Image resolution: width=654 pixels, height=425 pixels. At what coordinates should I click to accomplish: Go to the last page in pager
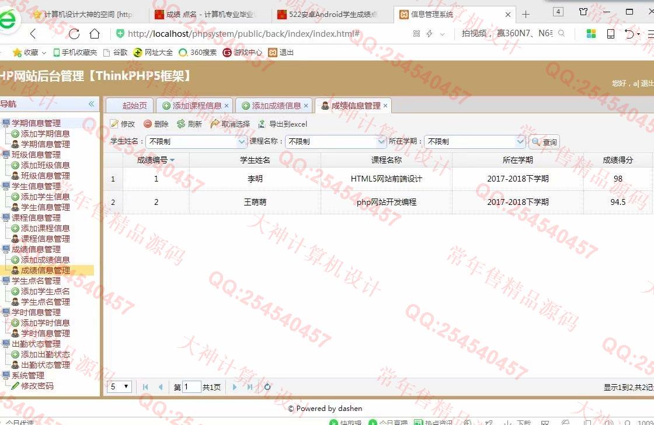coord(249,387)
